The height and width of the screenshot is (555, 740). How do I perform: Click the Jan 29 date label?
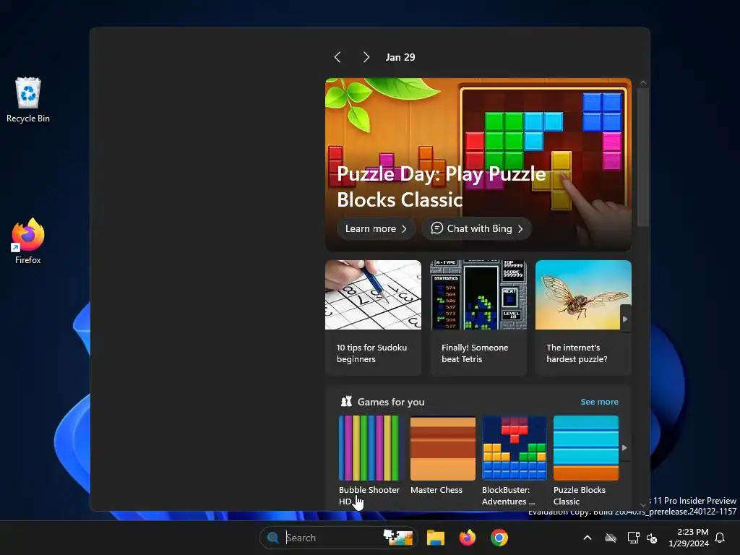pos(400,57)
